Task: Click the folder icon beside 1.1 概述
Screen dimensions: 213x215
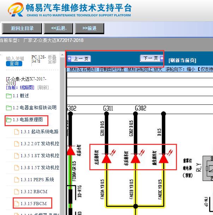Action: pos(9,96)
